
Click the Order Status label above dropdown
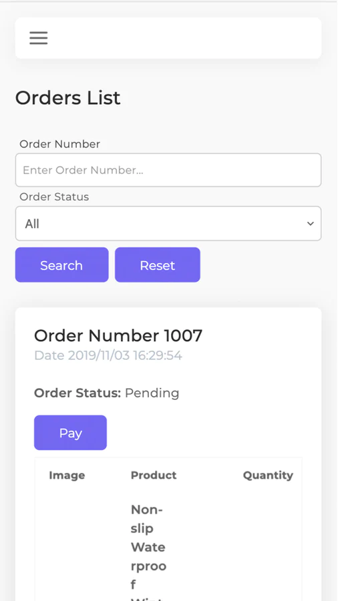pos(54,197)
